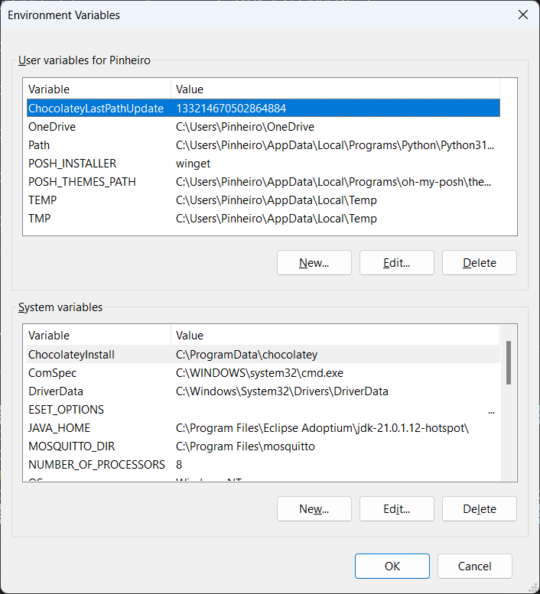Select the ESET_OPTIONS system variable

pyautogui.click(x=263, y=410)
